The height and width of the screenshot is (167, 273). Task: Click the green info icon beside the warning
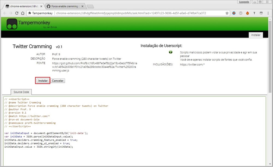coord(170,52)
